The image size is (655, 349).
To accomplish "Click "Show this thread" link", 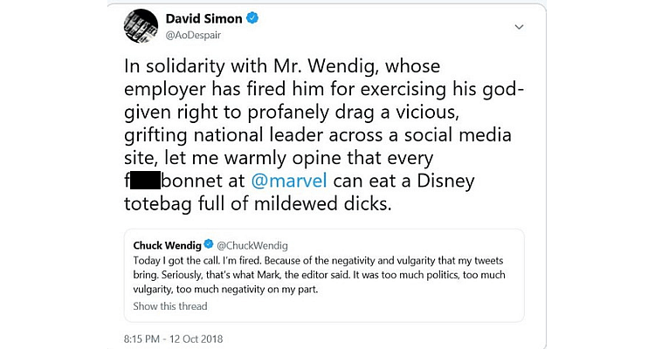I will pos(170,305).
